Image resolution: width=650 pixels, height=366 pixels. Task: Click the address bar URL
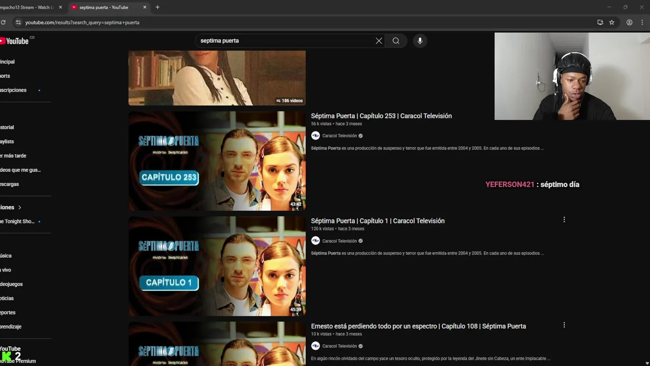coord(82,22)
